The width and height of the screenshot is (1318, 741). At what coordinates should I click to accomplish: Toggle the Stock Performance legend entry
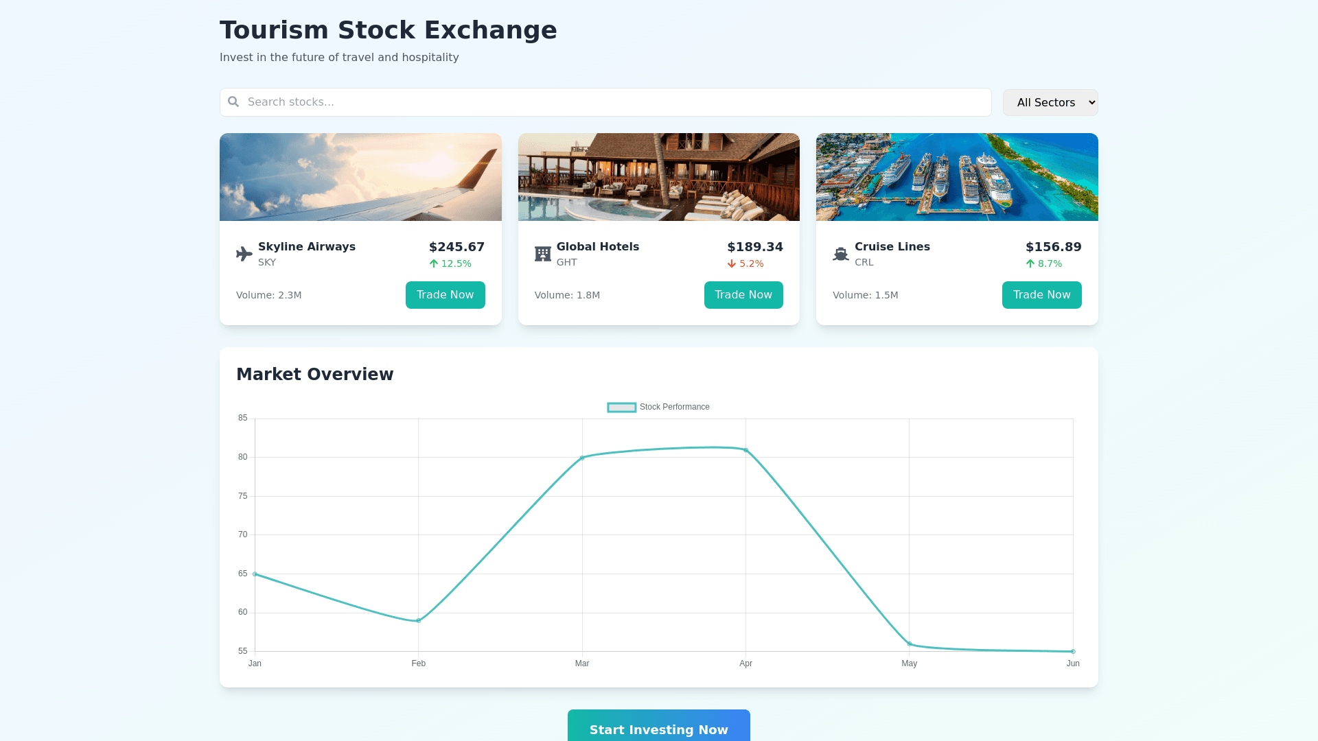658,407
